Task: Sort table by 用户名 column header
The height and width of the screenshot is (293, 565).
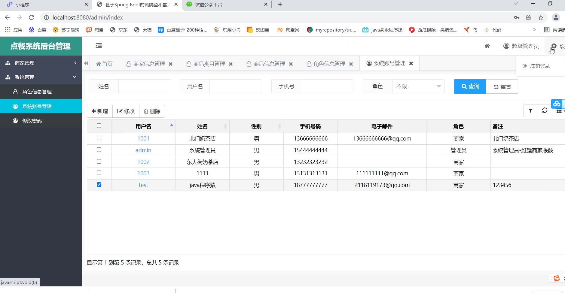Action: click(x=143, y=126)
